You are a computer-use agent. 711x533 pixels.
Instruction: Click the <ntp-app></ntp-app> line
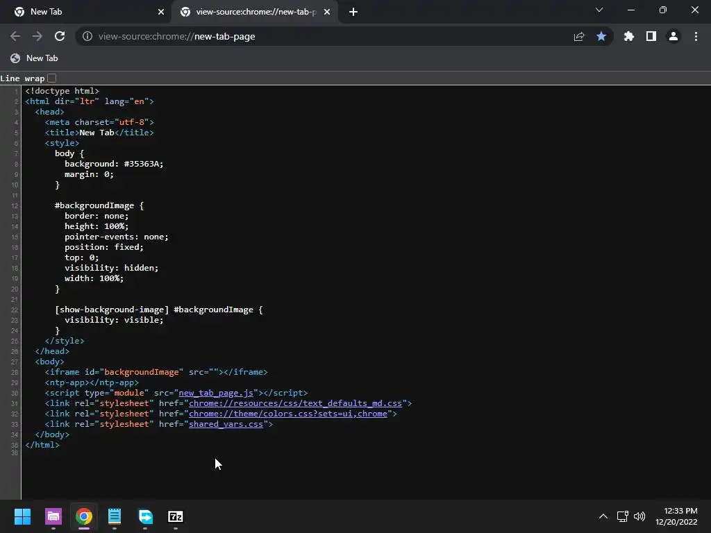point(92,382)
